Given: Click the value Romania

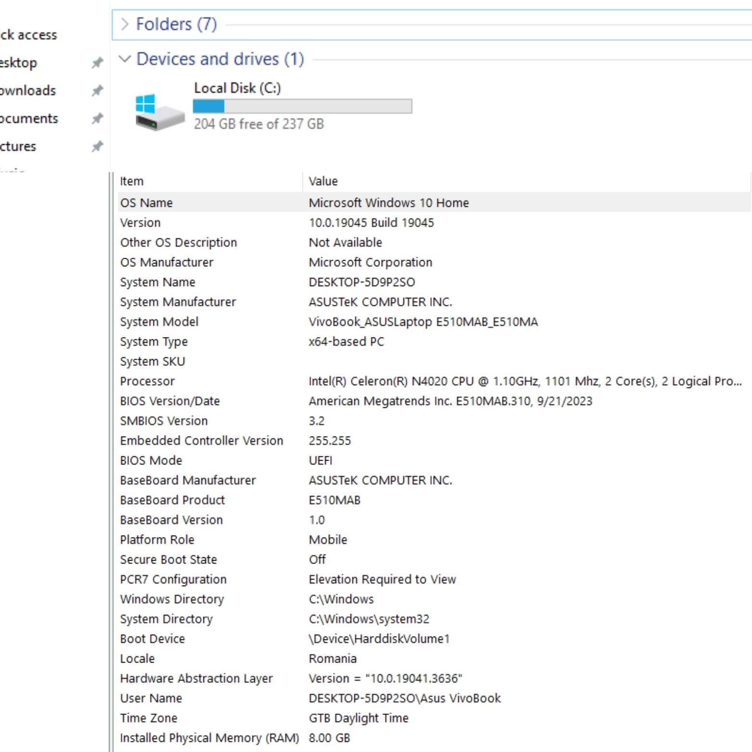Looking at the screenshot, I should 333,658.
